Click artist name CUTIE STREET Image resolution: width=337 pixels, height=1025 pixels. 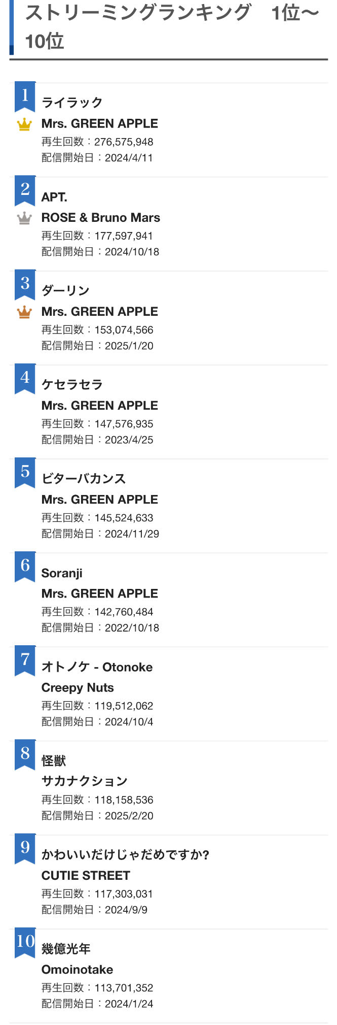pyautogui.click(x=86, y=875)
